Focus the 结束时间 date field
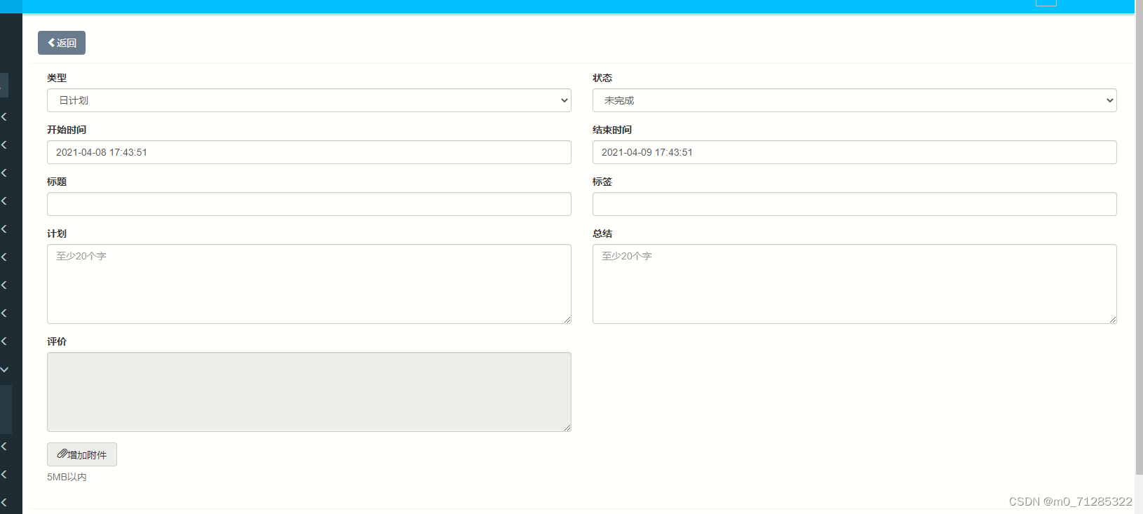Viewport: 1143px width, 514px height. (x=855, y=152)
